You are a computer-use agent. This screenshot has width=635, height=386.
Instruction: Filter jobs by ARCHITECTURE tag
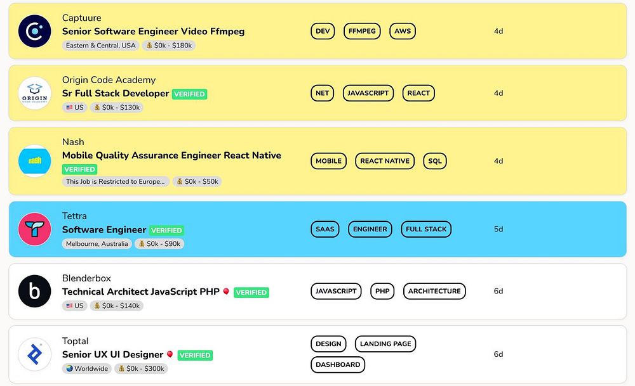pos(434,292)
